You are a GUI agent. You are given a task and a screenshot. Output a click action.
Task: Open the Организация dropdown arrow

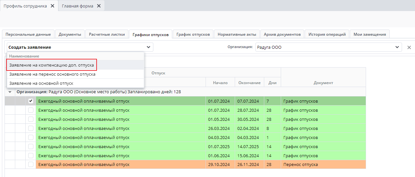click(x=397, y=47)
